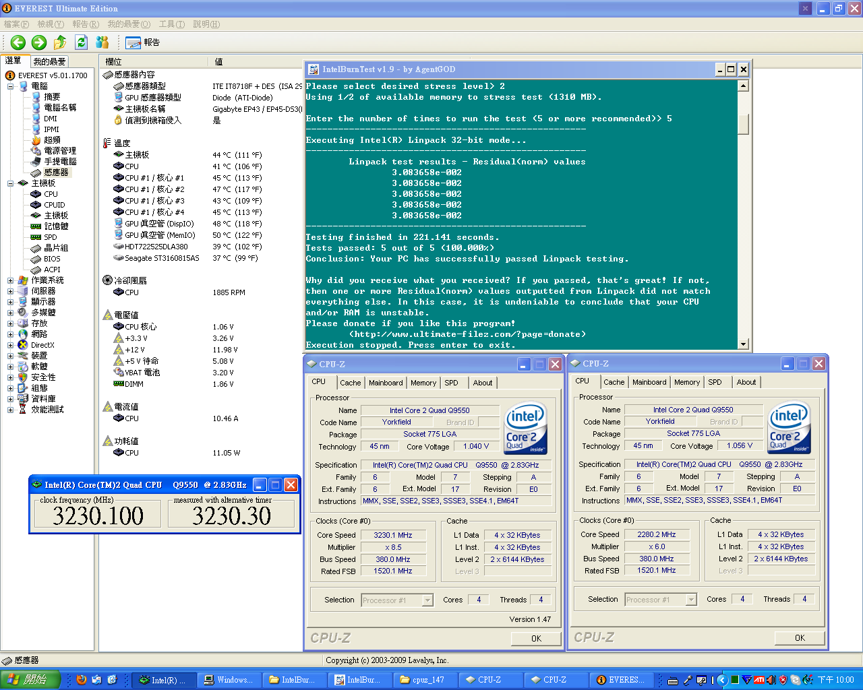Open the 工具 (Tools) menu
This screenshot has height=690, width=863.
(172, 24)
